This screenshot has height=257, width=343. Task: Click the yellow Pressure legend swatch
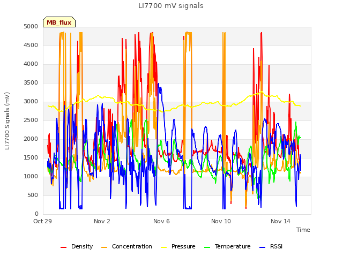[163, 247]
